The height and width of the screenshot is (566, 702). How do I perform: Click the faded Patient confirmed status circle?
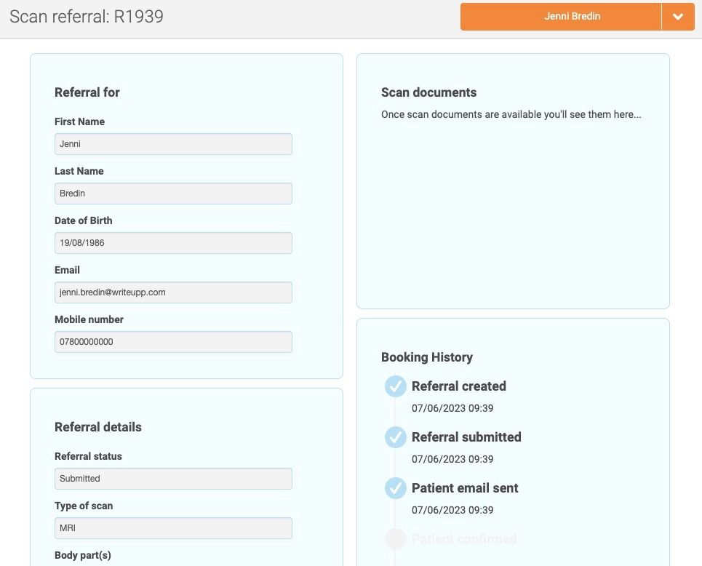click(395, 538)
